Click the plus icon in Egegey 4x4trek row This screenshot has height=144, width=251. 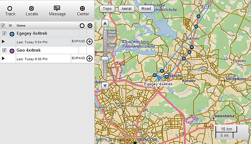click(x=89, y=42)
